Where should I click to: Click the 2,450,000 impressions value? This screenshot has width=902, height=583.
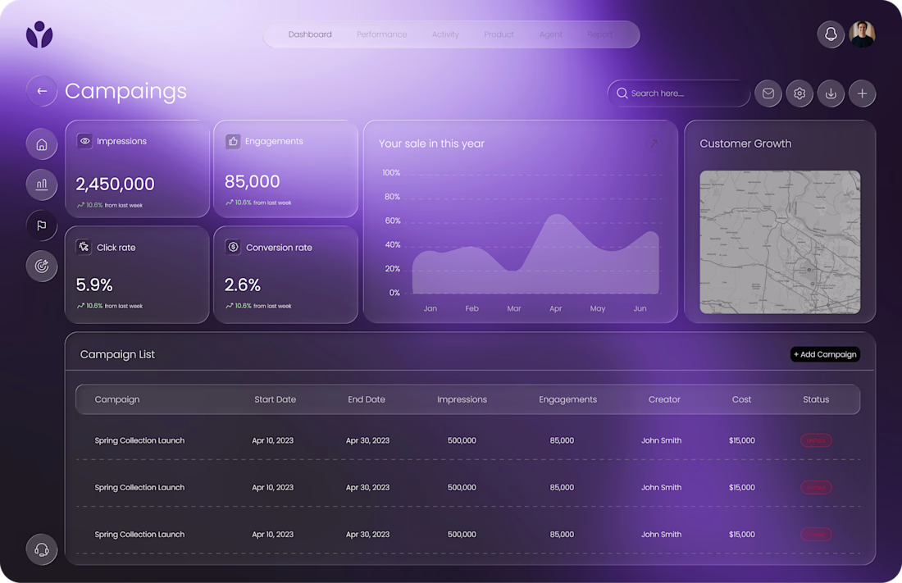point(115,184)
